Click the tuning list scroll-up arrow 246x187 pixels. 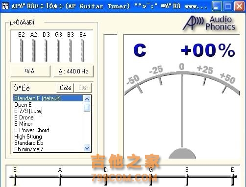pos(87,99)
